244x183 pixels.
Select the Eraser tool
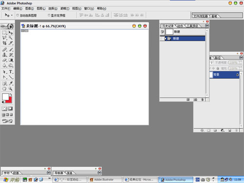[x=4, y=60]
